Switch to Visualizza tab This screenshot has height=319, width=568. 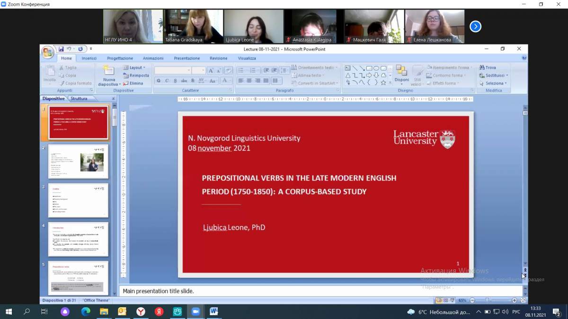click(x=247, y=58)
